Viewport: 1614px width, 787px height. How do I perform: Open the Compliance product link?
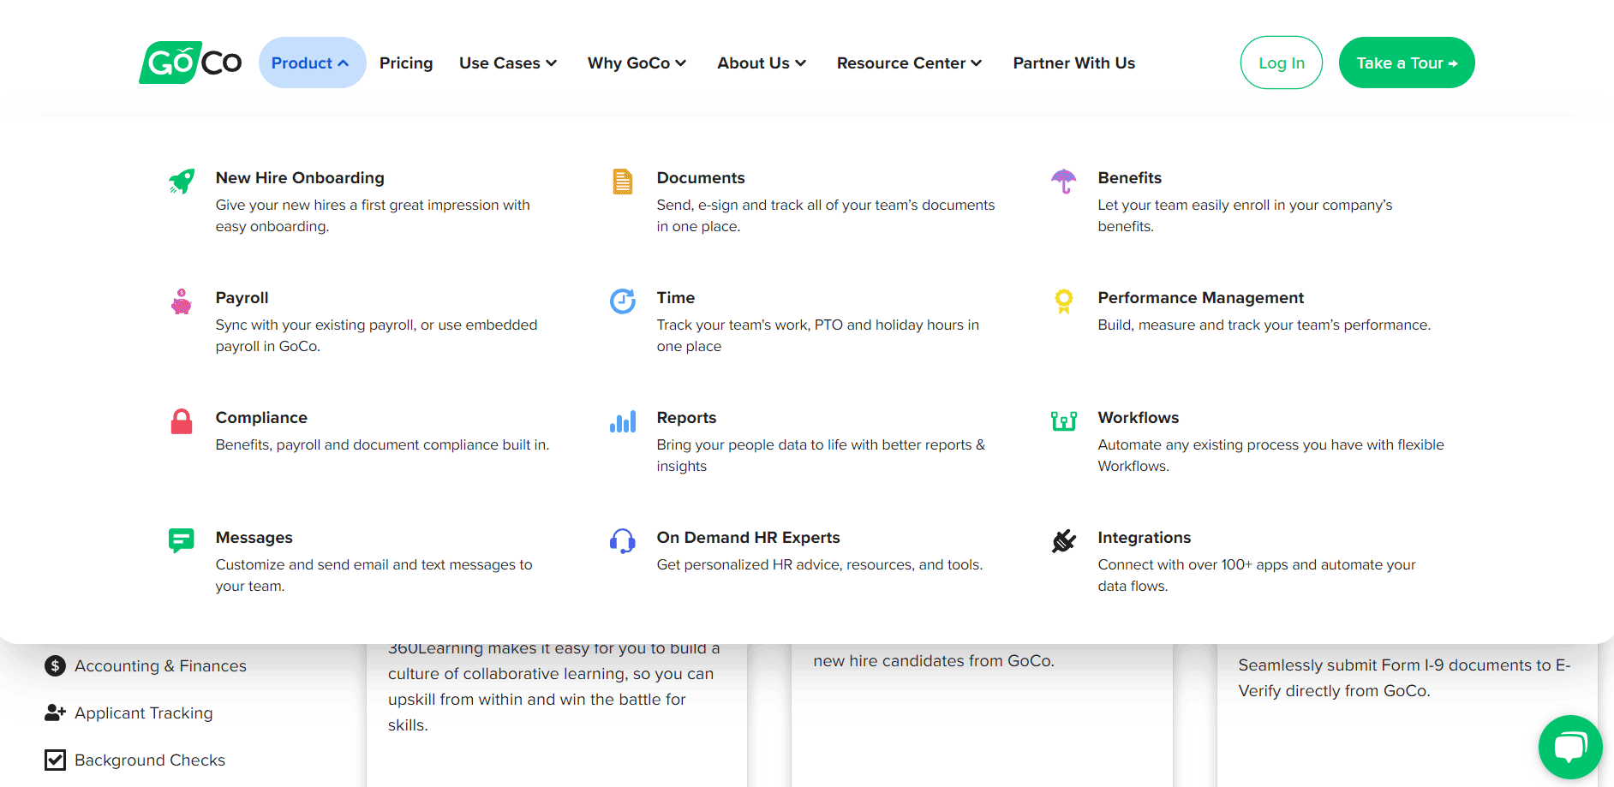point(261,417)
